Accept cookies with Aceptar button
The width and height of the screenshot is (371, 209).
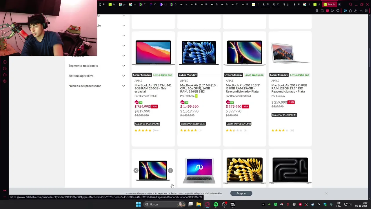click(x=241, y=193)
